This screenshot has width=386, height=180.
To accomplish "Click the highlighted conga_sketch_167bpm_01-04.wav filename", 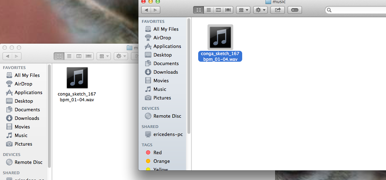I will coord(220,57).
